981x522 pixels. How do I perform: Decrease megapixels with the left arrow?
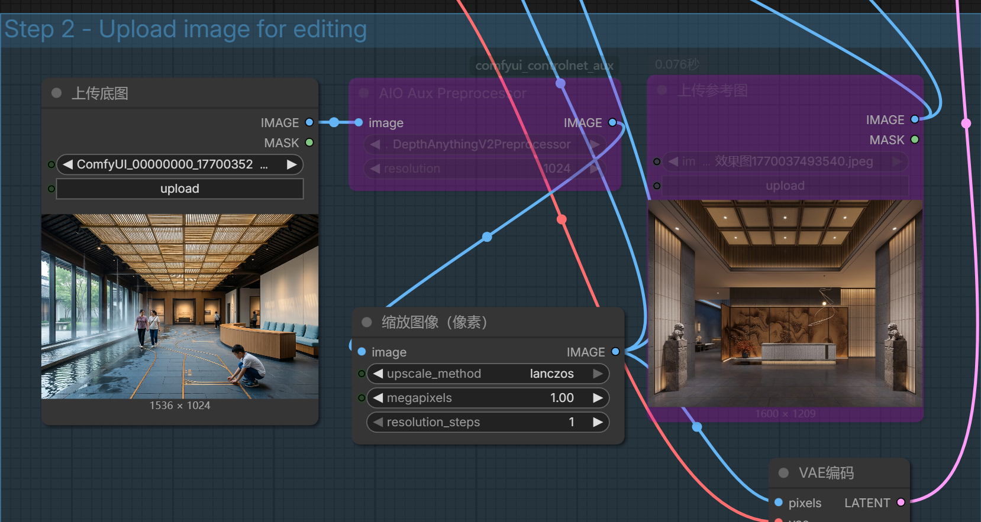377,398
